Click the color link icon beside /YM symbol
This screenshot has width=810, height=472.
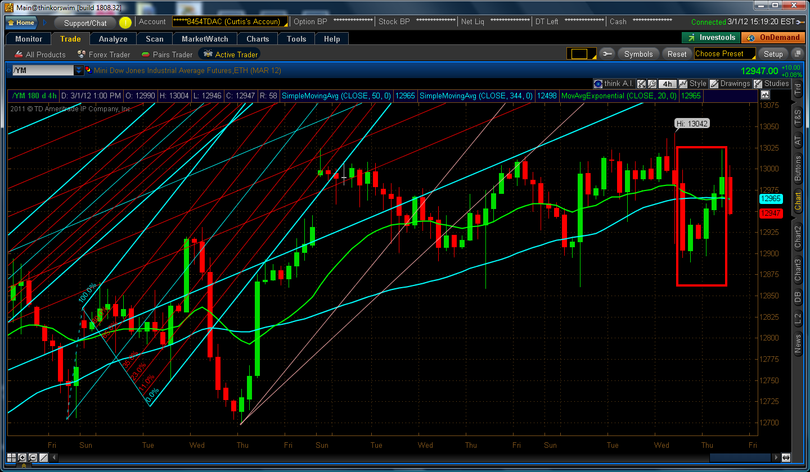88,70
